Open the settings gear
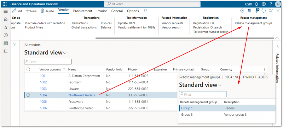 coord(264,4)
